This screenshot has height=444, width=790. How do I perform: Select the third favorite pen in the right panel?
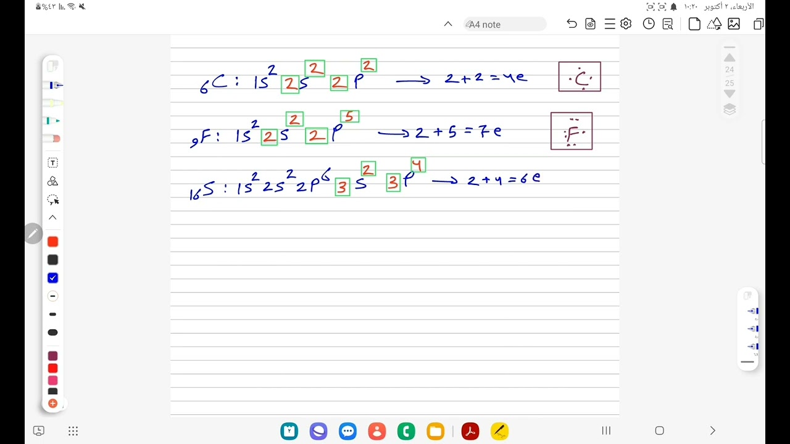(x=752, y=346)
